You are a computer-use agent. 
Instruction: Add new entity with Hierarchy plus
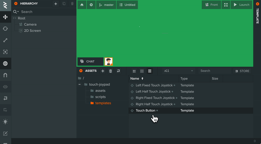pyautogui.click(x=56, y=4)
